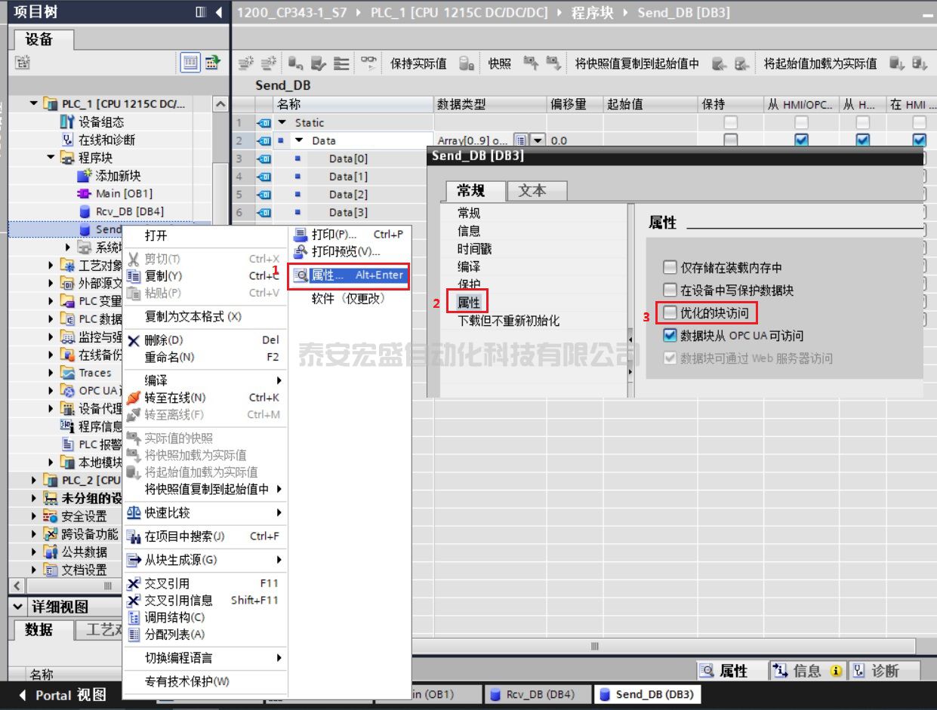Viewport: 937px width, 710px height.
Task: Select 属性 Properties in context menu
Action: (x=349, y=276)
